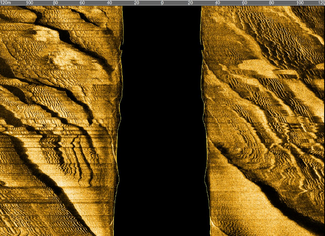Click the 100 mark on right ruler side

(x=300, y=3)
